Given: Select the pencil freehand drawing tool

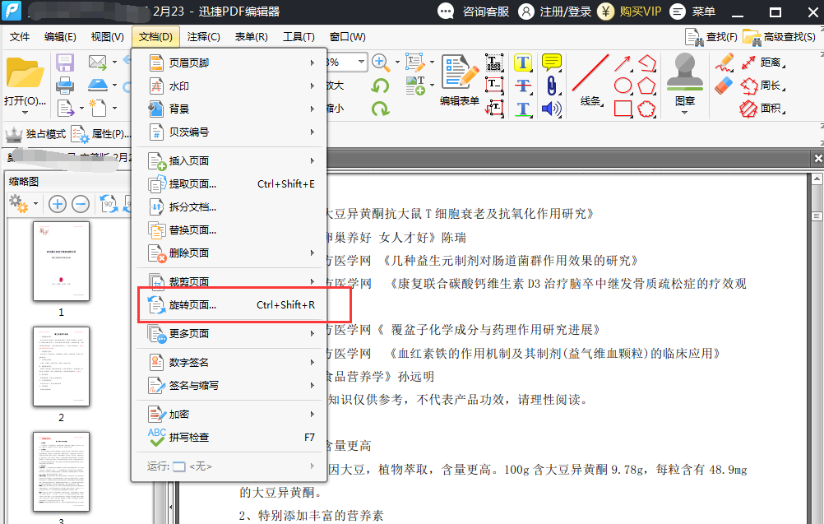Looking at the screenshot, I should click(x=724, y=63).
